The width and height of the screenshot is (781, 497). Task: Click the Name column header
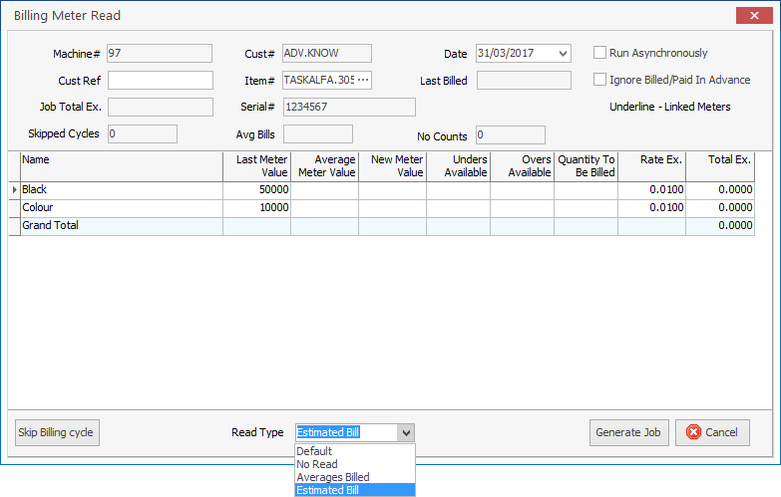point(120,165)
